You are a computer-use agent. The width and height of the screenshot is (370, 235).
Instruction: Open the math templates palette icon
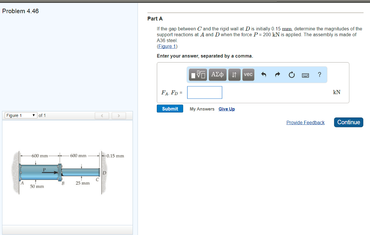click(x=197, y=74)
